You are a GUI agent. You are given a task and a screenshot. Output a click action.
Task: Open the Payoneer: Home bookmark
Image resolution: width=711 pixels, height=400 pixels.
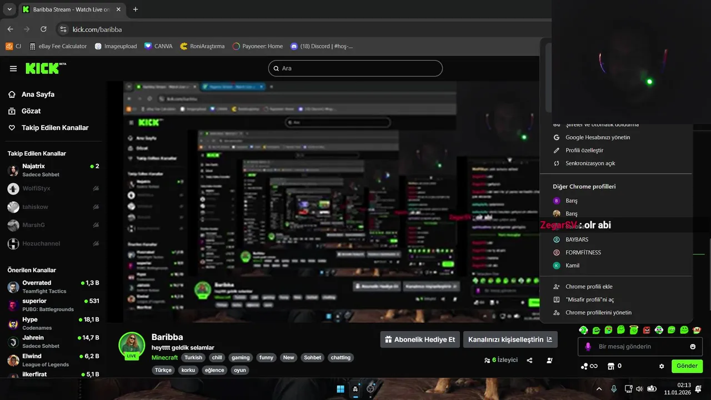pos(258,46)
